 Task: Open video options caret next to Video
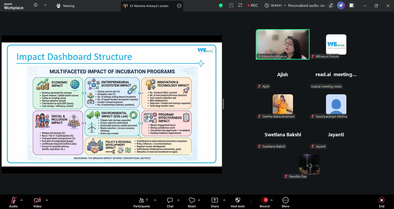(47, 200)
